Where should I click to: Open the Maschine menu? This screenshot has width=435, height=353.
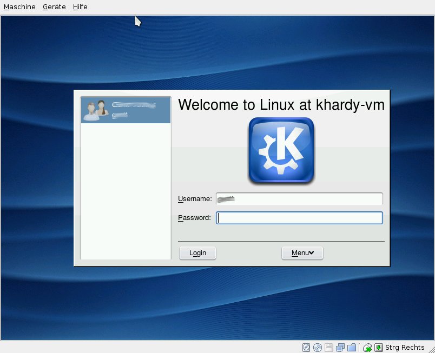pyautogui.click(x=19, y=7)
